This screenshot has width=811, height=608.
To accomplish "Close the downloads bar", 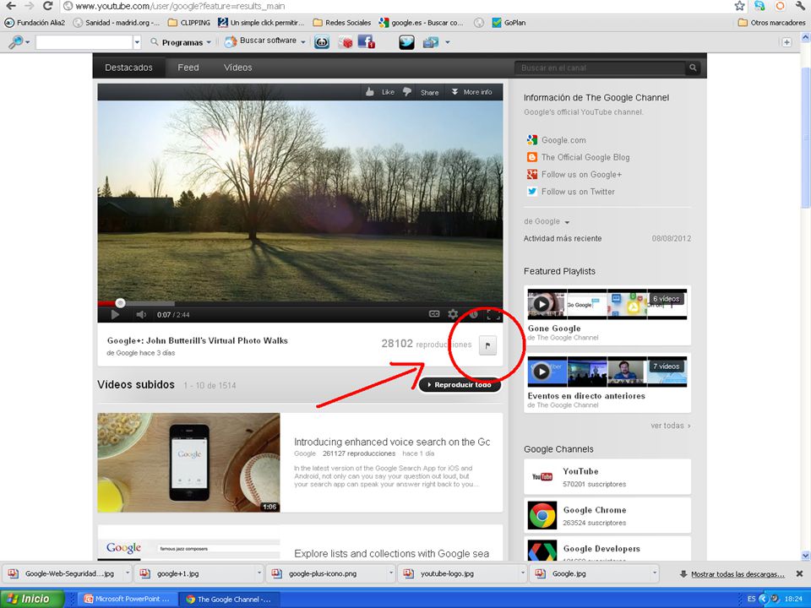I will (x=799, y=574).
